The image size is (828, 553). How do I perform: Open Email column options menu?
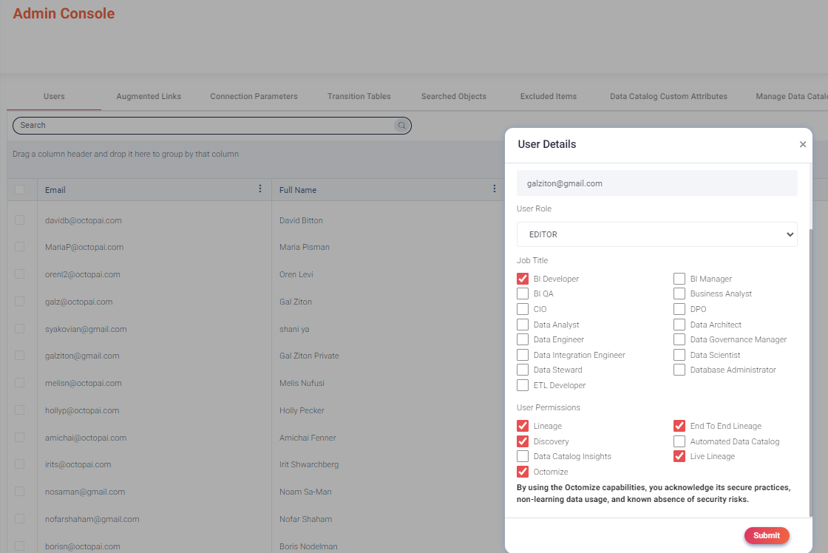260,189
